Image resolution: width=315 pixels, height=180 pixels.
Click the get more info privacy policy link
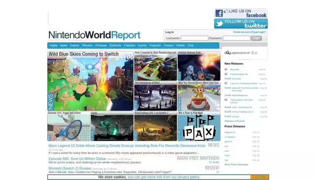pyautogui.click(x=163, y=177)
